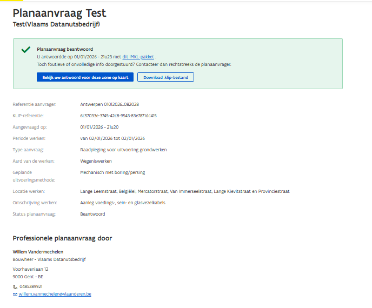
Task: Click the 'Locatie werken:' label
Action: click(x=29, y=191)
